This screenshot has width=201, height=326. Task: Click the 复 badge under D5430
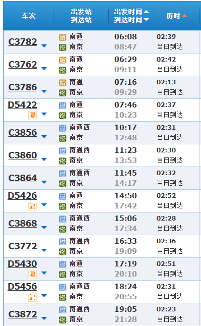33,275
